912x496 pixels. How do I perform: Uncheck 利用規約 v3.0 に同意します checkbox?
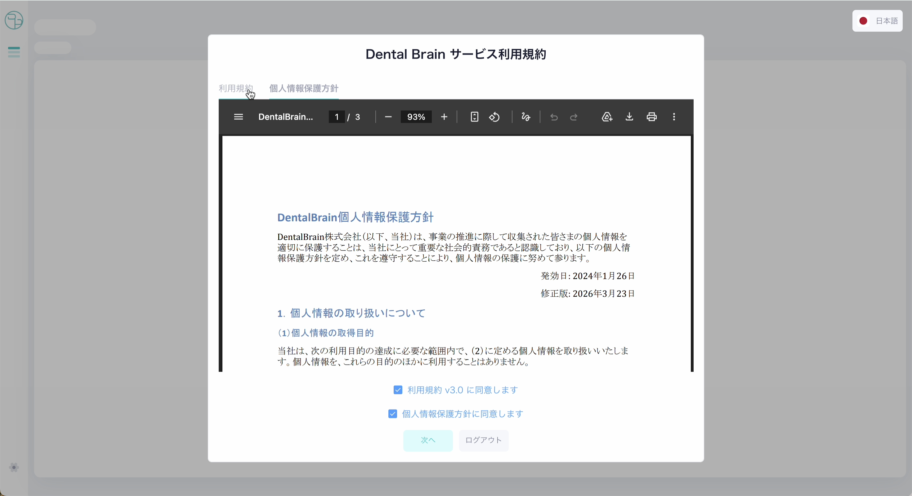point(398,390)
